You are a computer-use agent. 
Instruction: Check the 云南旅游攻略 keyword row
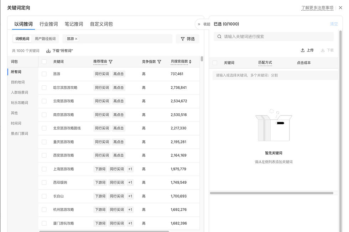click(x=43, y=101)
